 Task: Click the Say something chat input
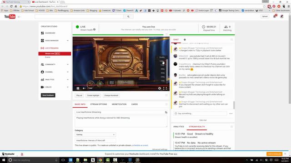(x=200, y=114)
